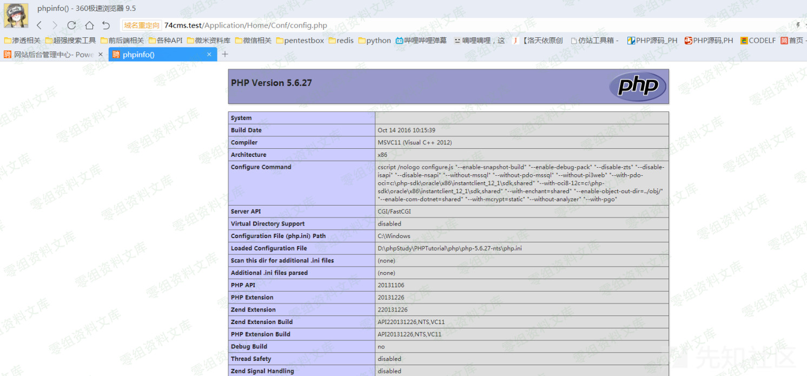
Task: Click the 洛天依原创 bookmark icon
Action: coord(514,40)
